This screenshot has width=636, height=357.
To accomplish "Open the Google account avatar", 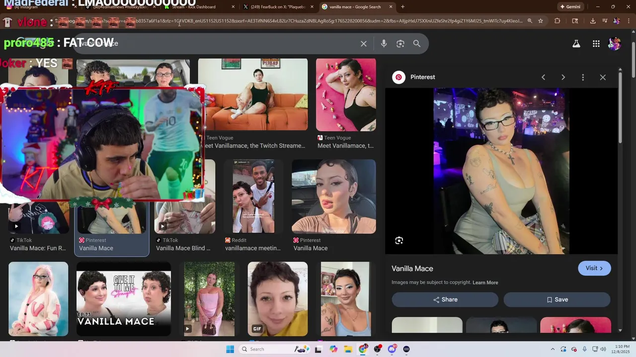I will click(x=615, y=44).
